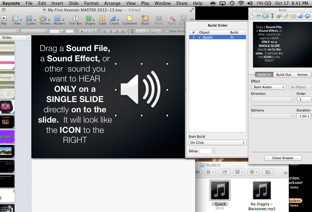312x212 pixels.
Task: Open the Start Build 'On Click' dropdown
Action: pyautogui.click(x=217, y=142)
